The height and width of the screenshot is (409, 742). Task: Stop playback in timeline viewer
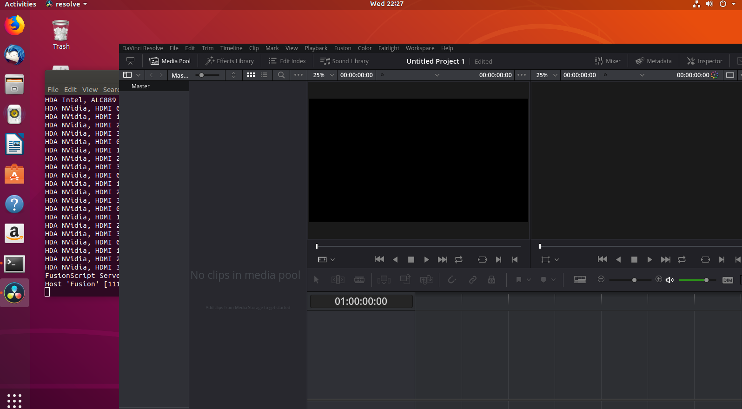(634, 259)
